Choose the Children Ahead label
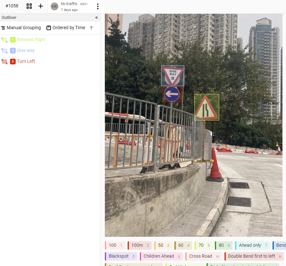Screen dimensions: 286x266 [x=161, y=256]
